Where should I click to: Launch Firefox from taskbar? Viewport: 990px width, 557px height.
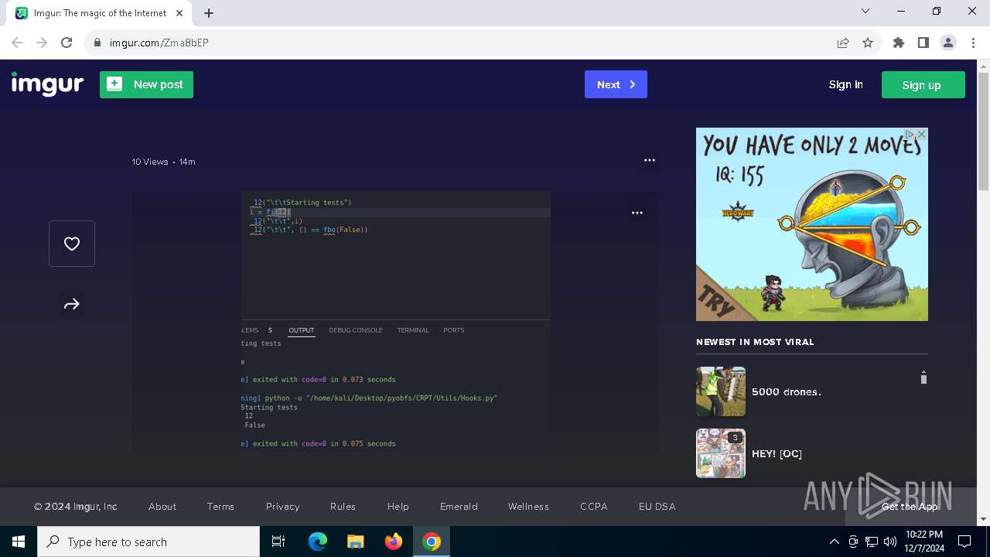click(x=394, y=542)
